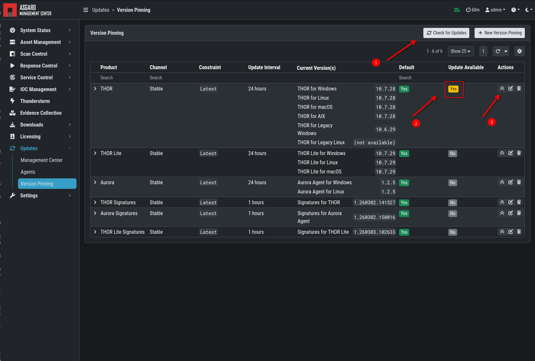Upgrade the THOR pinning now
Viewport: 535px width, 361px height.
(502, 88)
